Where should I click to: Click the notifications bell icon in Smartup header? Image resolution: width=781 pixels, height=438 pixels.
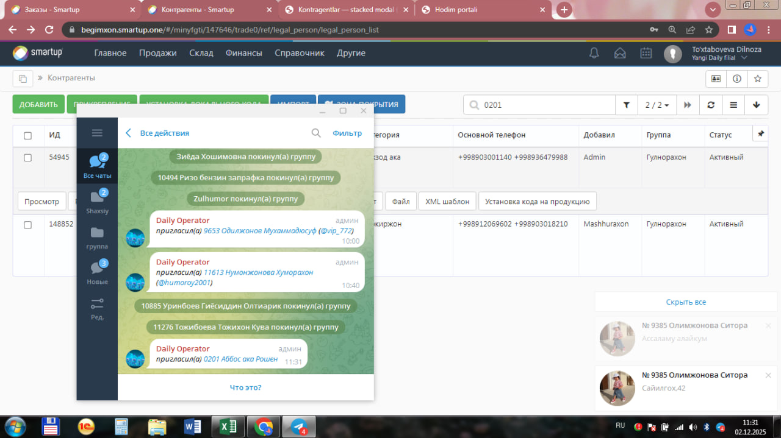(594, 53)
